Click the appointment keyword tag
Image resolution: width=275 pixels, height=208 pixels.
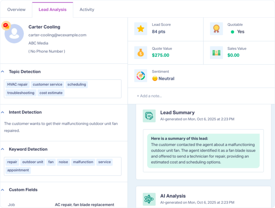pos(18,170)
